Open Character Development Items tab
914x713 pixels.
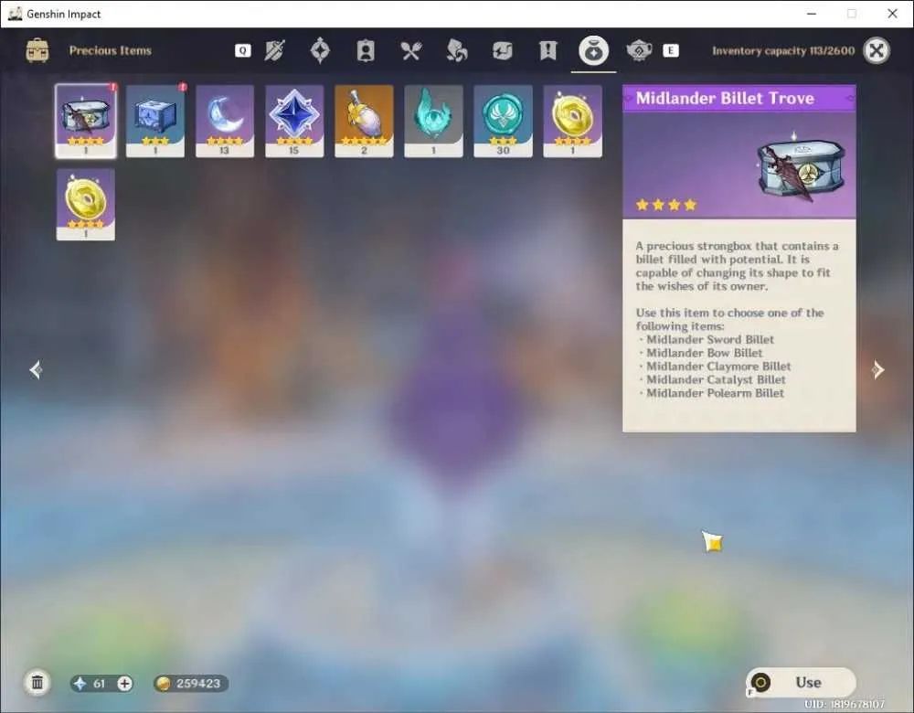click(366, 50)
